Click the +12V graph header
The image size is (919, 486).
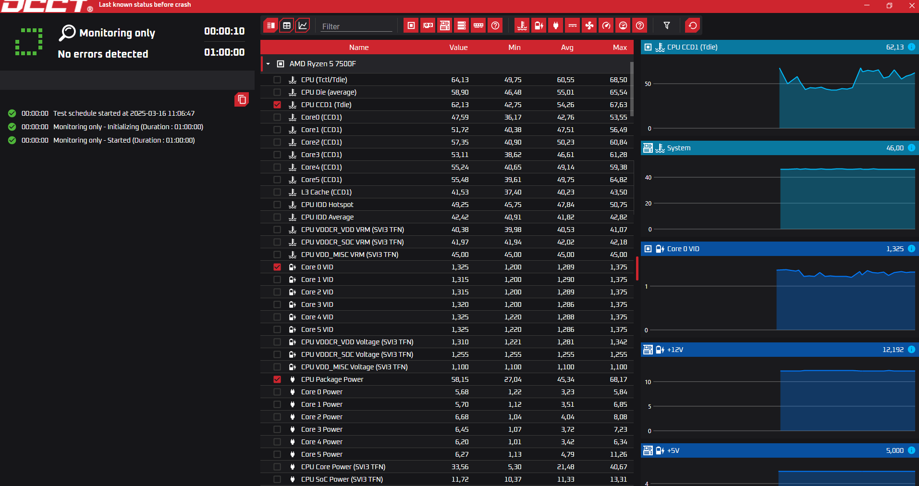[779, 350]
